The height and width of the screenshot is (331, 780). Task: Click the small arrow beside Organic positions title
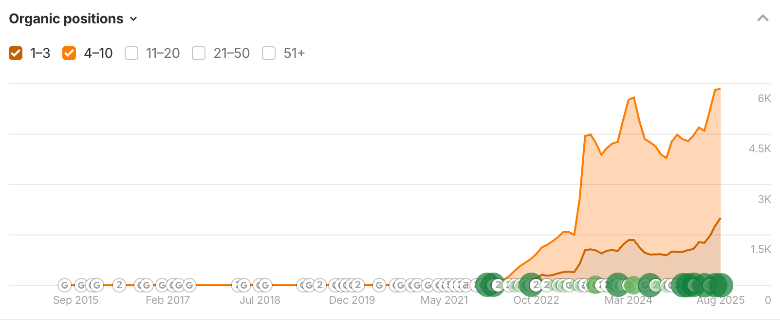pyautogui.click(x=133, y=19)
